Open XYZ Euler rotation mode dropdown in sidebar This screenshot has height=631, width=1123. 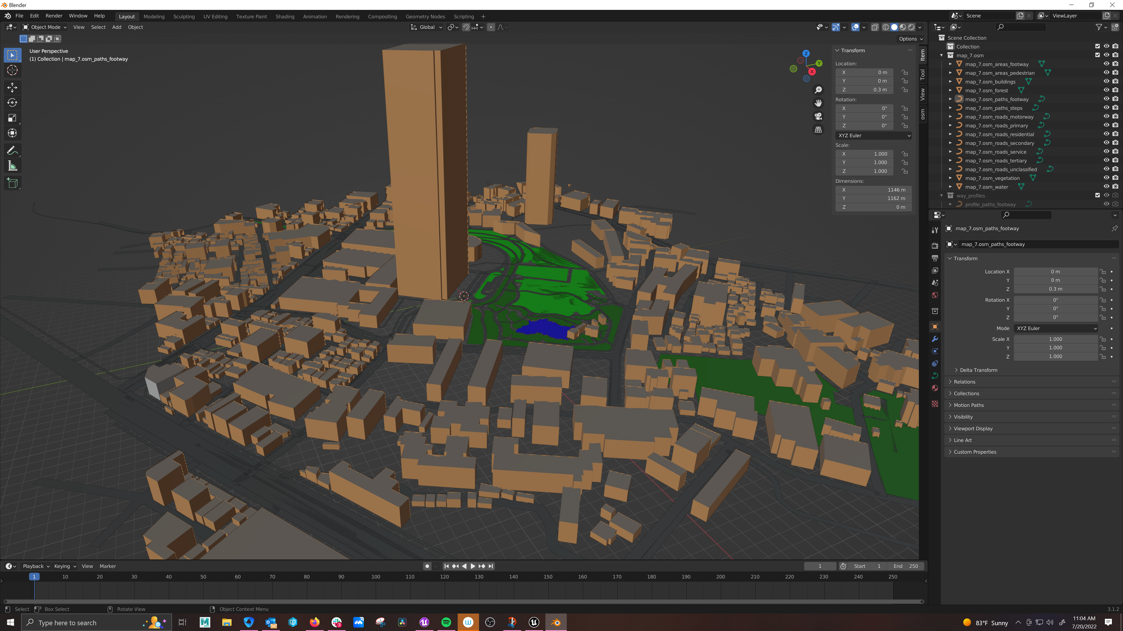[x=874, y=136]
